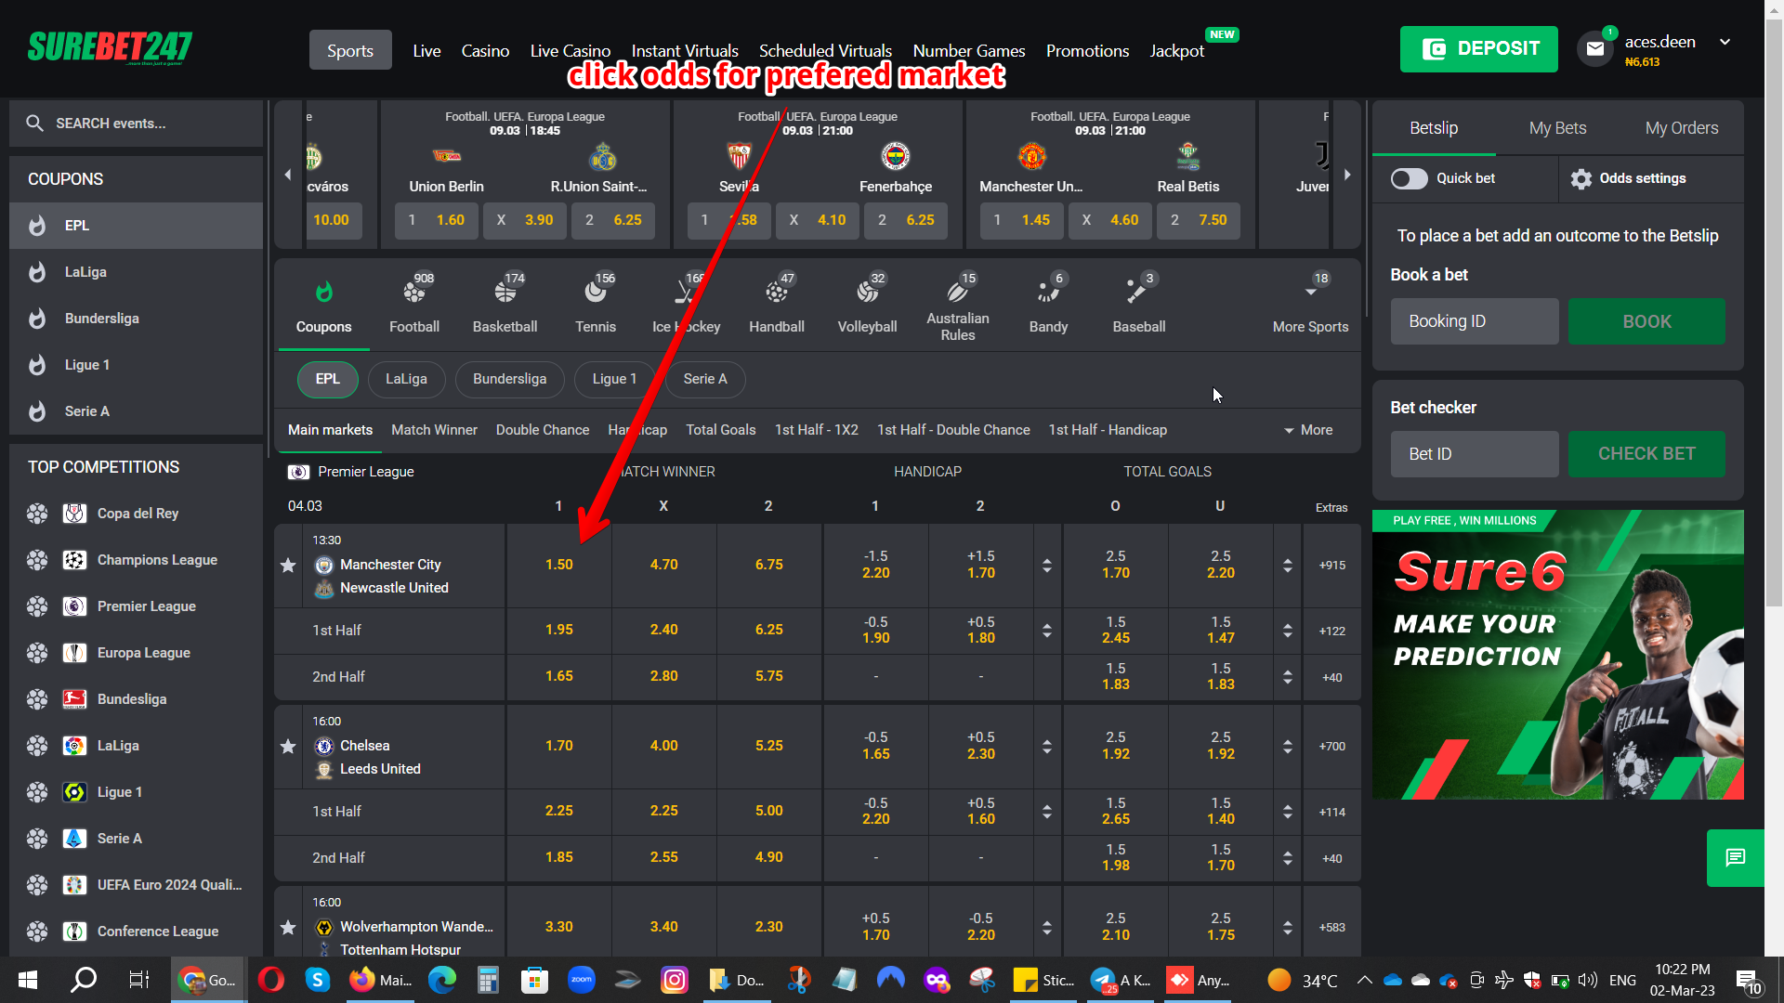This screenshot has height=1003, width=1784.
Task: Favorite the Chelsea vs Leeds United match star
Action: click(288, 746)
